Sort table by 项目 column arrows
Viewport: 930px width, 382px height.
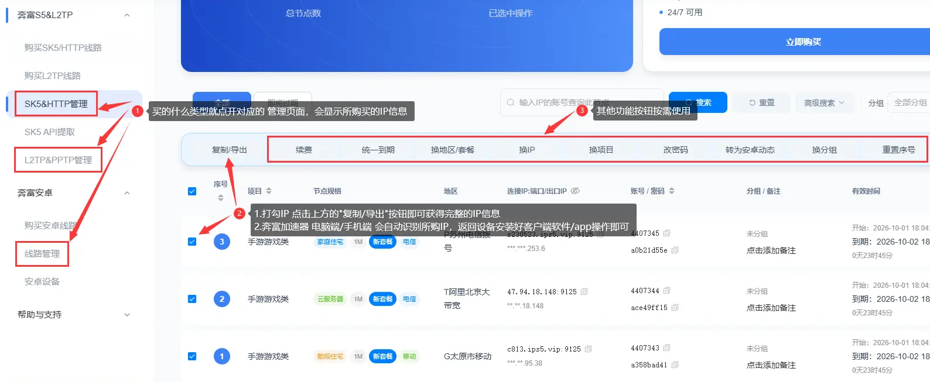pos(269,191)
